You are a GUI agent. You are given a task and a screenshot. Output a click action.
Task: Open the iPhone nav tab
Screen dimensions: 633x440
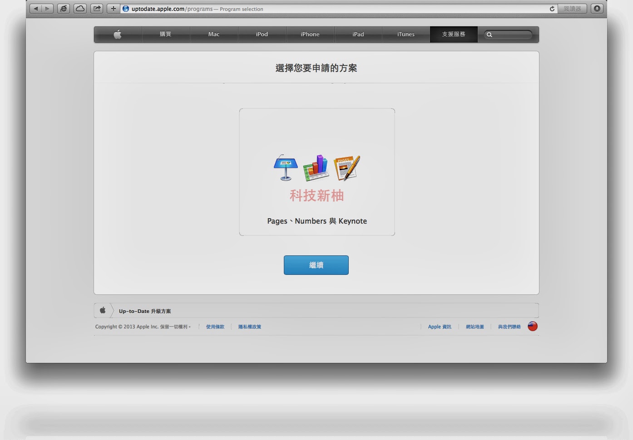pos(310,34)
